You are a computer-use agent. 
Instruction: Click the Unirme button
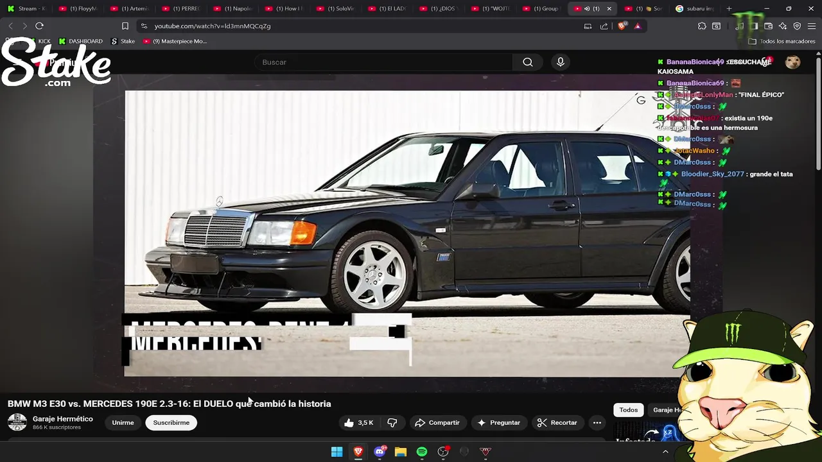(x=123, y=422)
